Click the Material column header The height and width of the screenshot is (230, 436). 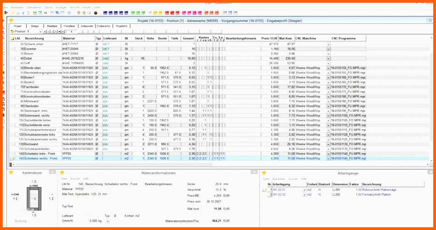point(69,38)
